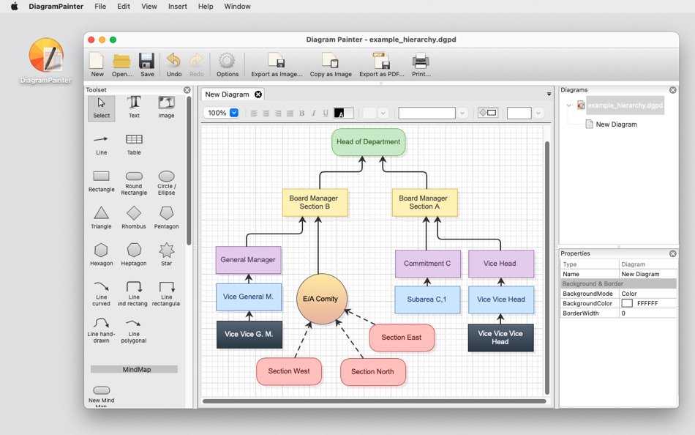Image resolution: width=695 pixels, height=435 pixels.
Task: Select the Round Rectangle tool
Action: click(134, 183)
